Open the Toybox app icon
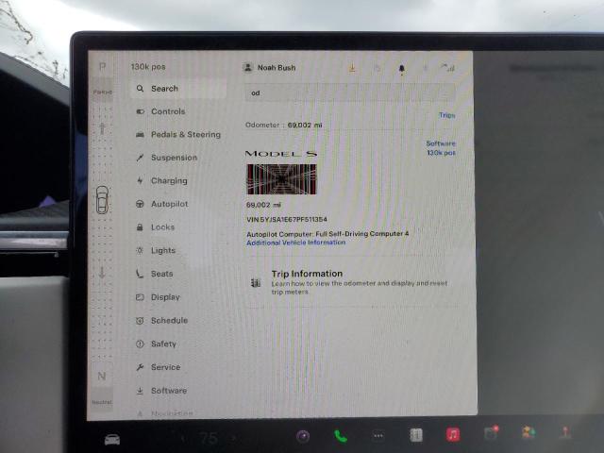Image resolution: width=604 pixels, height=453 pixels. [x=528, y=432]
